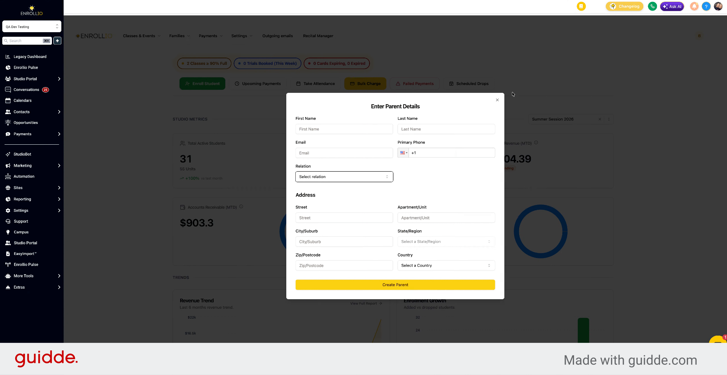Click the Create Parent button
This screenshot has width=727, height=375.
coord(395,285)
